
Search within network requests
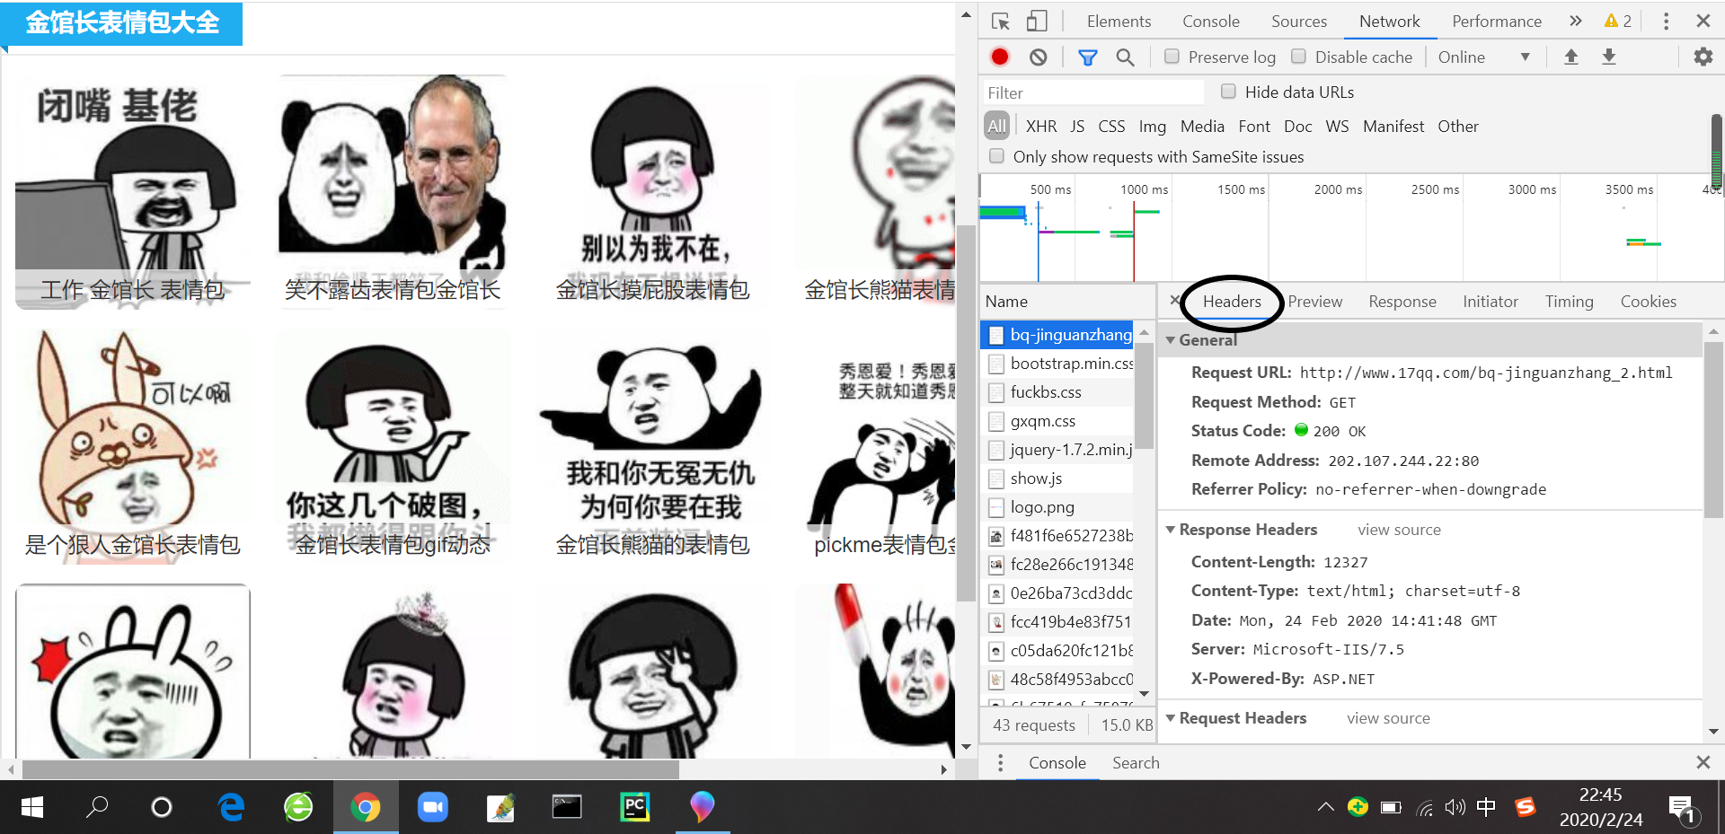[x=1125, y=57]
